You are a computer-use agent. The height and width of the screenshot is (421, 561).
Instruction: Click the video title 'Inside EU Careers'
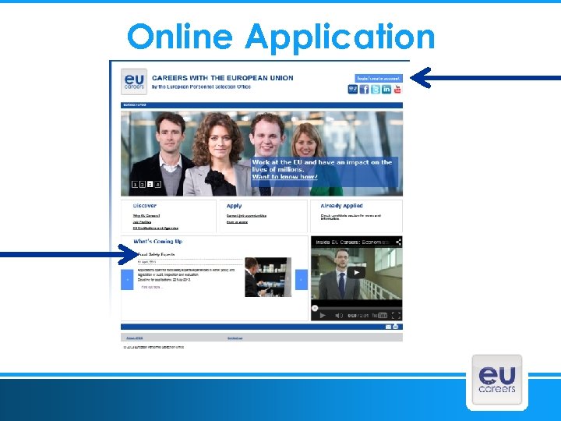[352, 242]
